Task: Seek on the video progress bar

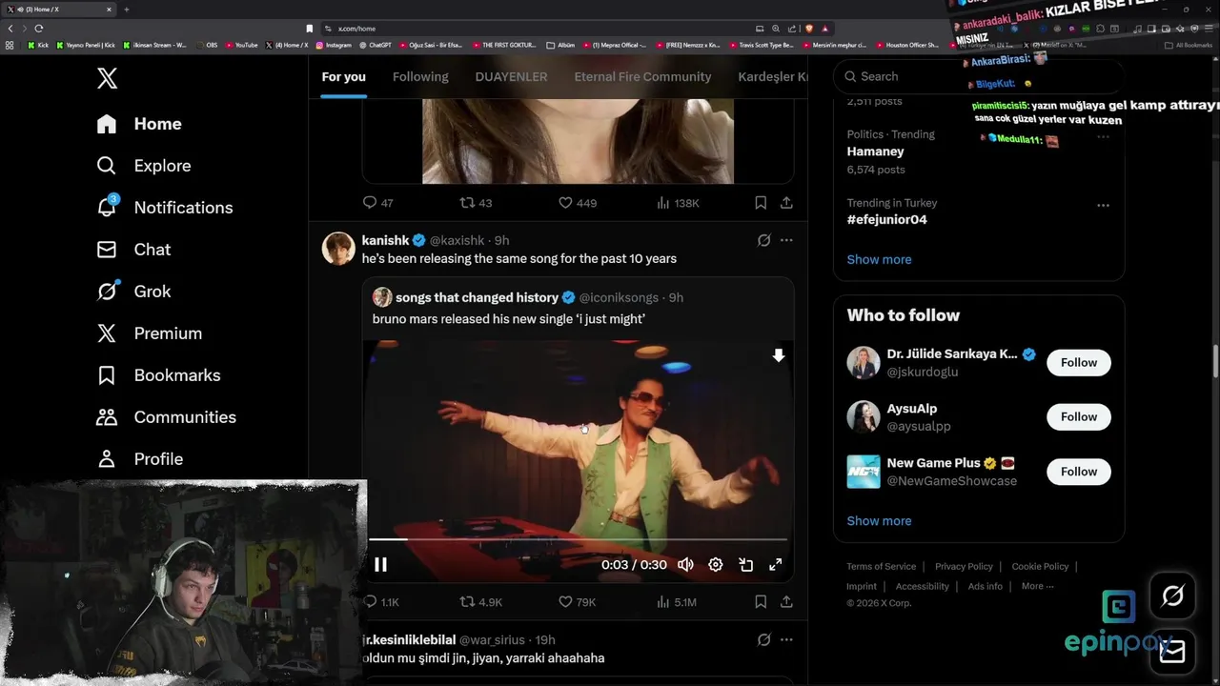Action: coord(579,539)
